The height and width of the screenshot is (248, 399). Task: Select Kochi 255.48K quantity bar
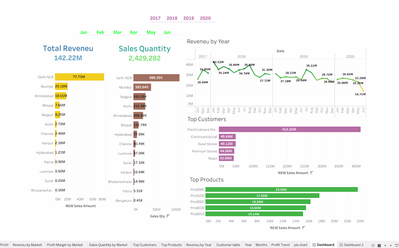click(139, 106)
